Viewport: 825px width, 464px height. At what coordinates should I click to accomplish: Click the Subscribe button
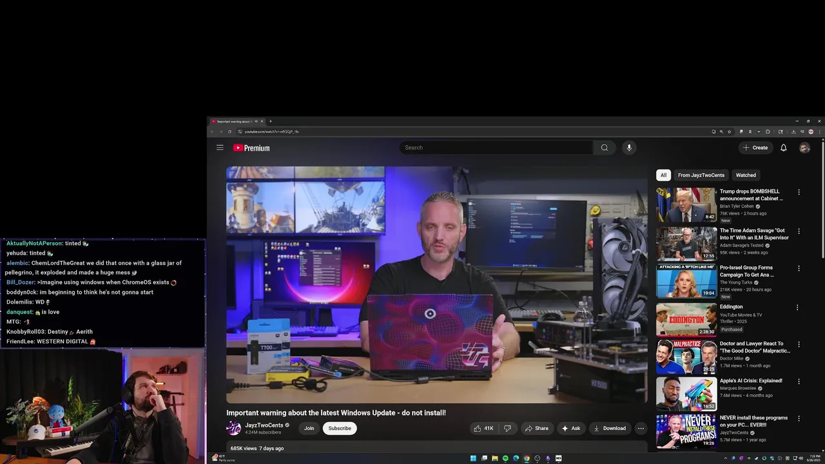(340, 428)
